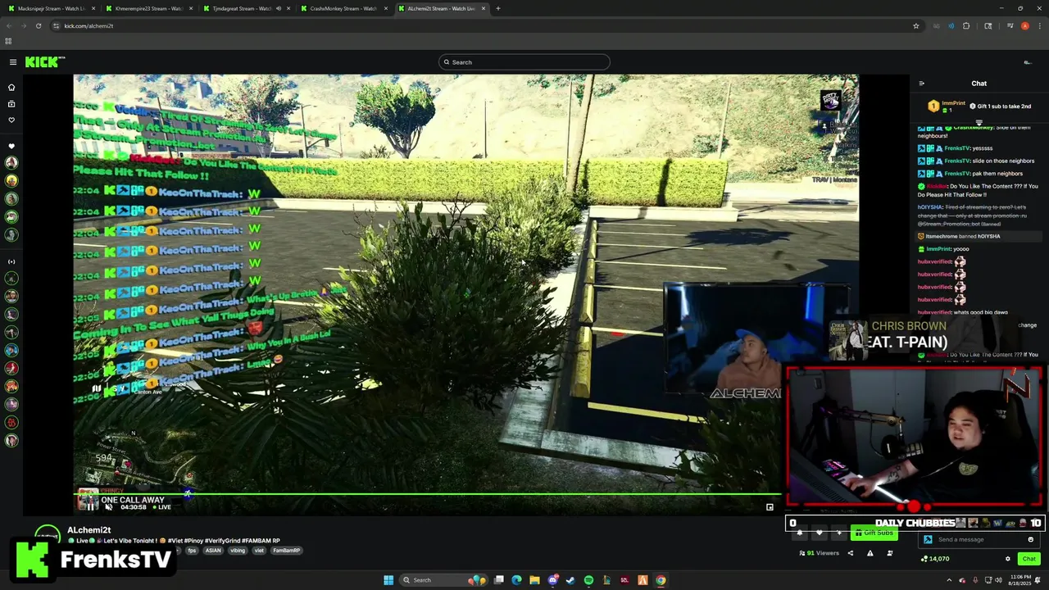Open the Chrome three-dot menu

point(1040,25)
